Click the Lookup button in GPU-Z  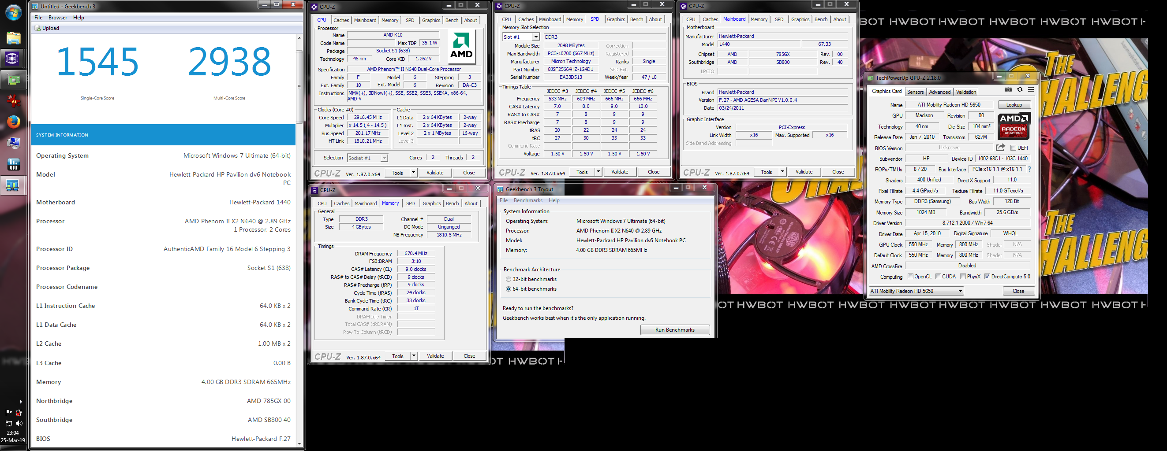tap(1014, 105)
